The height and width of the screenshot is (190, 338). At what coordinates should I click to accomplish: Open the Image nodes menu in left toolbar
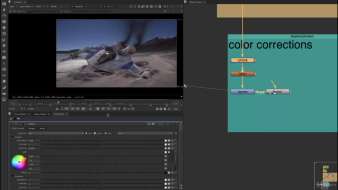(x=4, y=4)
